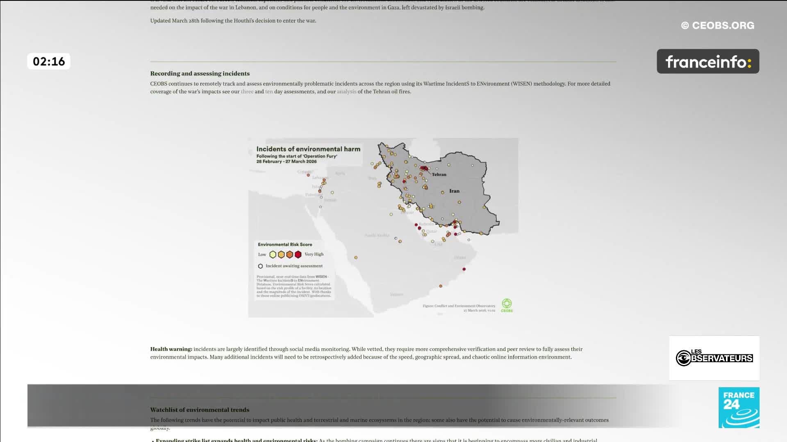Click the dark red Very High swatch
This screenshot has width=787, height=442.
[298, 255]
